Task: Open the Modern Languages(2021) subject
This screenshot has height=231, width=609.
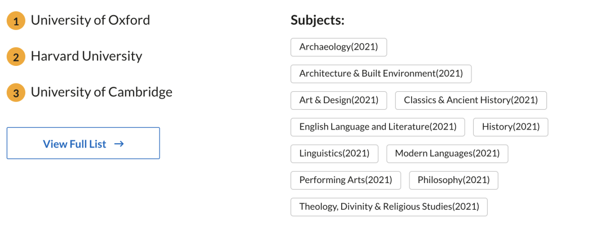Action: click(x=447, y=153)
